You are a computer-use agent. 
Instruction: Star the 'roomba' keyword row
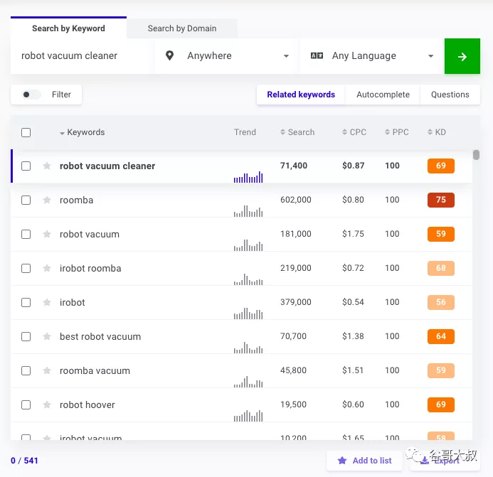click(47, 200)
